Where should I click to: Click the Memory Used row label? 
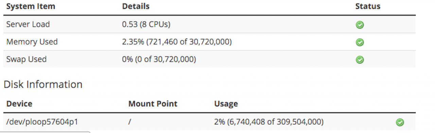coord(32,42)
